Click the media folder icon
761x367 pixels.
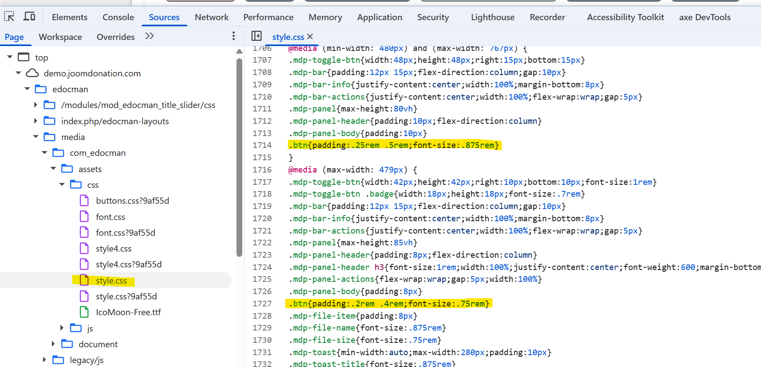[50, 137]
